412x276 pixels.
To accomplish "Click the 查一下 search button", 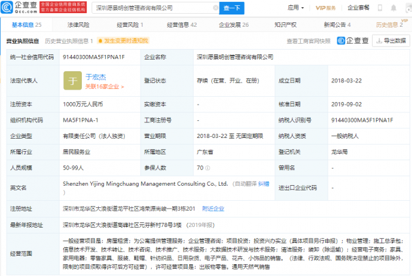I will click(232, 8).
